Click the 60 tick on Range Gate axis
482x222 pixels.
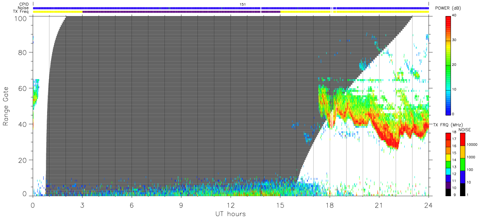point(22,88)
